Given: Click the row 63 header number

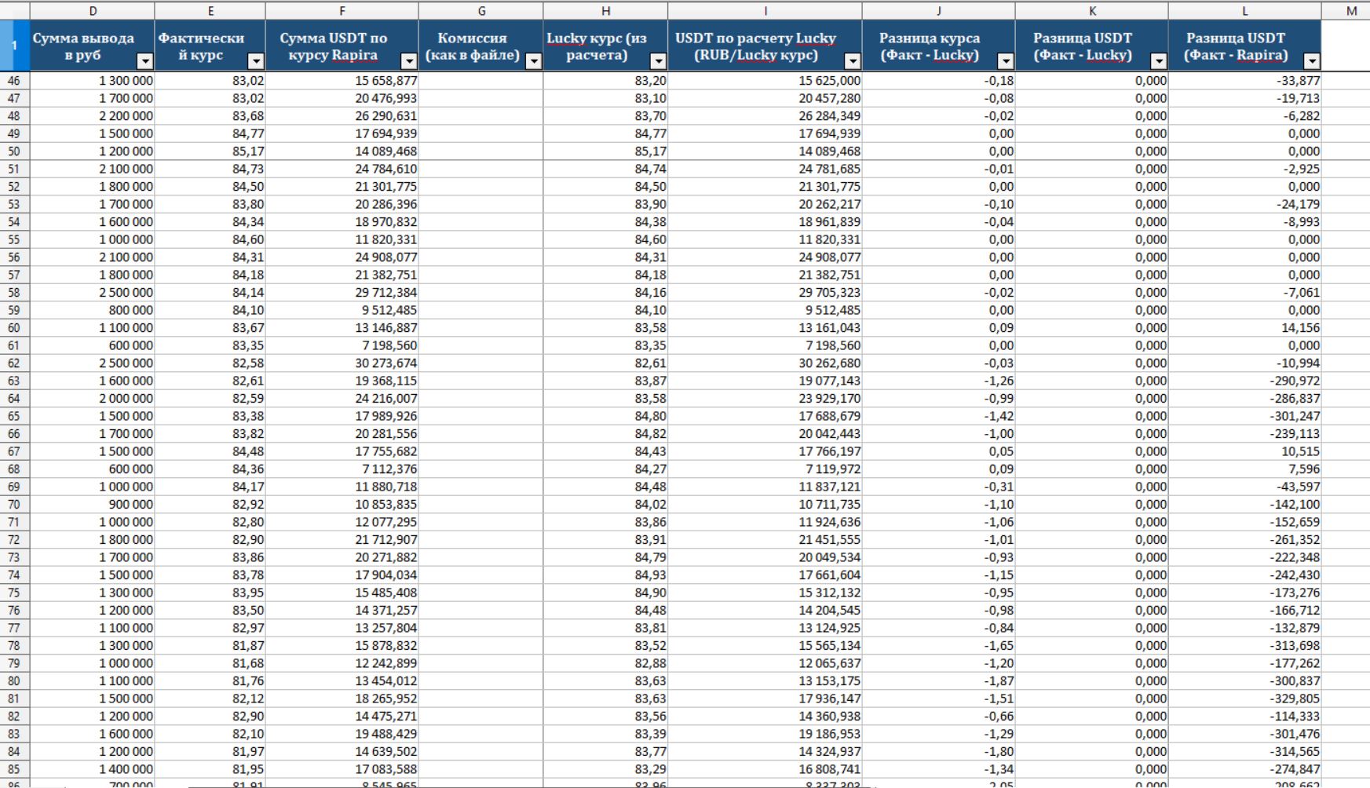Looking at the screenshot, I should [x=14, y=381].
